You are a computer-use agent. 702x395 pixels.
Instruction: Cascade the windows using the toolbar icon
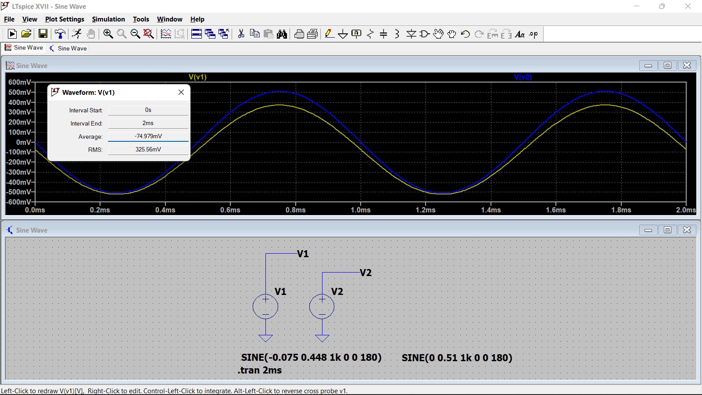coord(210,34)
